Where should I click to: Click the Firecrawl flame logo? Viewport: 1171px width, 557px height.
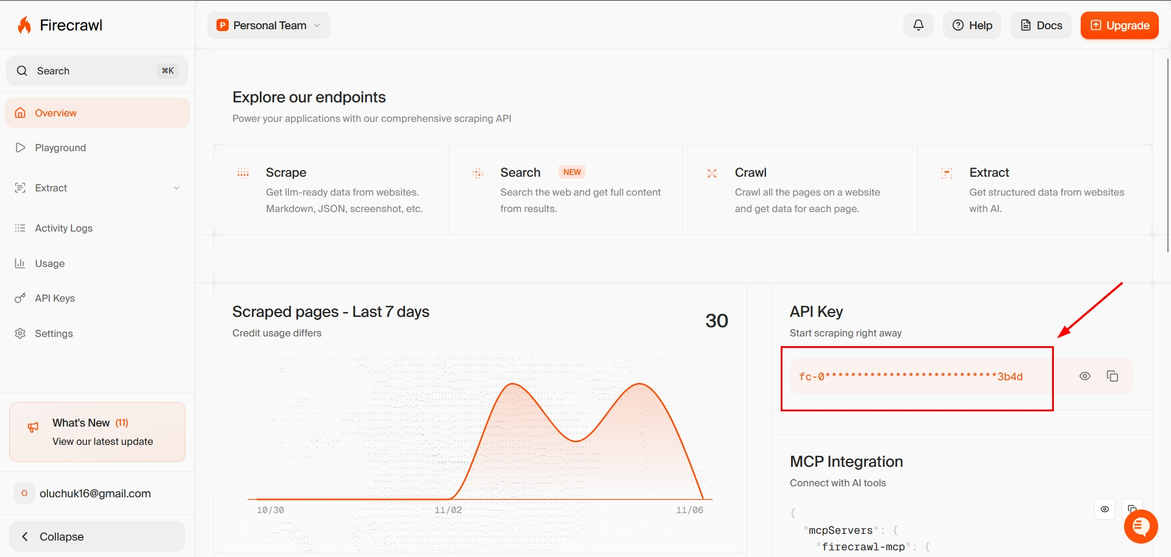[x=24, y=25]
